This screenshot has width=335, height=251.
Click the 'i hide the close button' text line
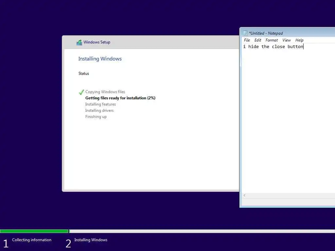[x=273, y=46]
